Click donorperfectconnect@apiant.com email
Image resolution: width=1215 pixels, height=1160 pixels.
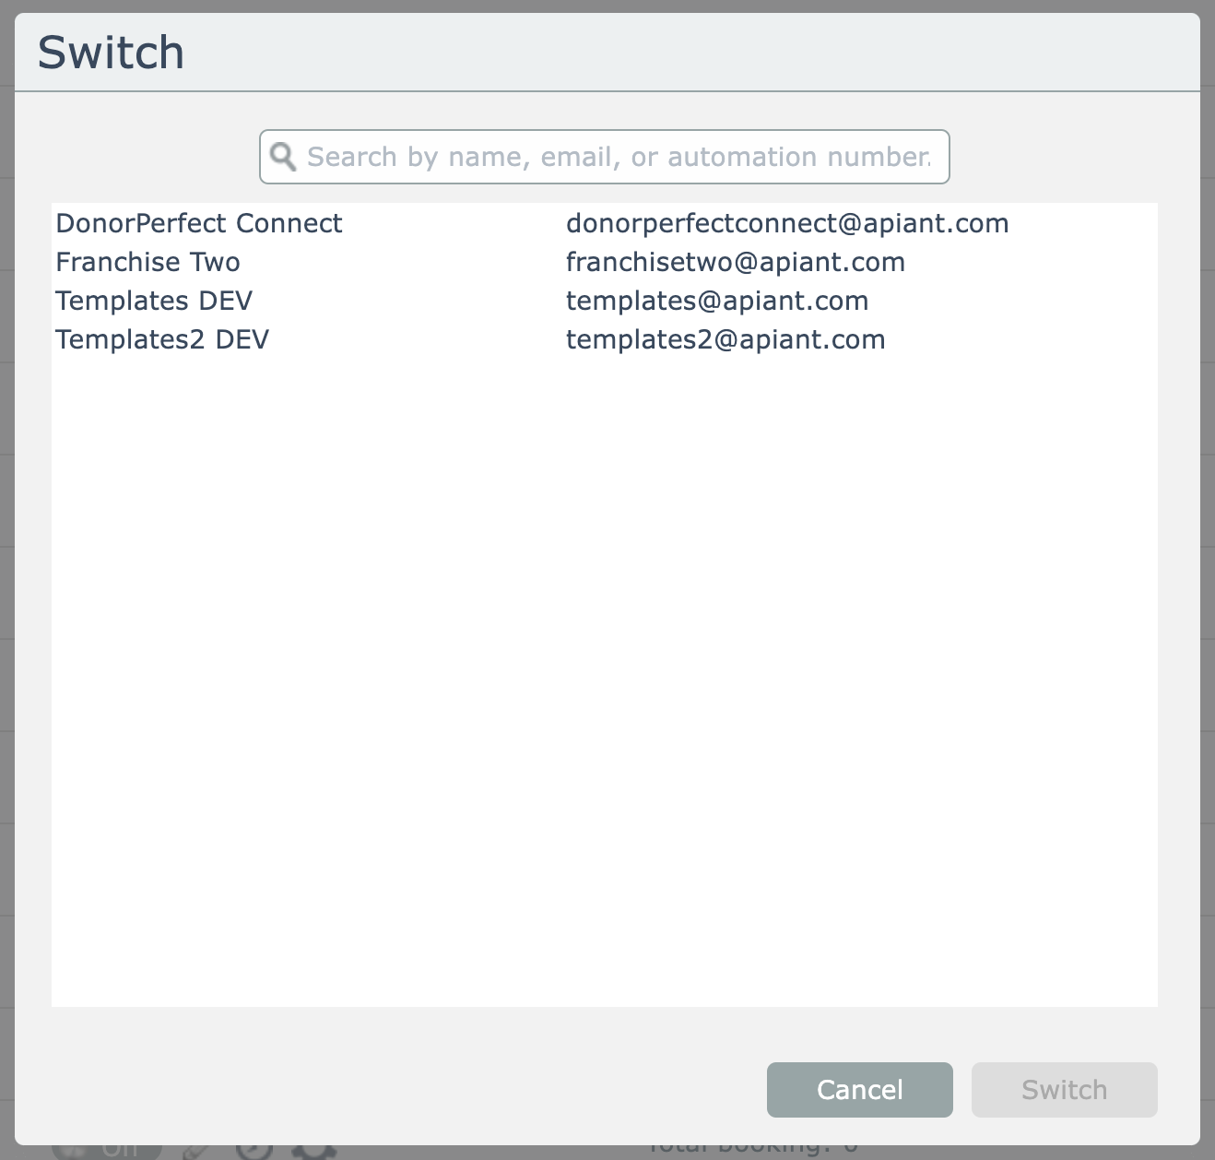[786, 223]
